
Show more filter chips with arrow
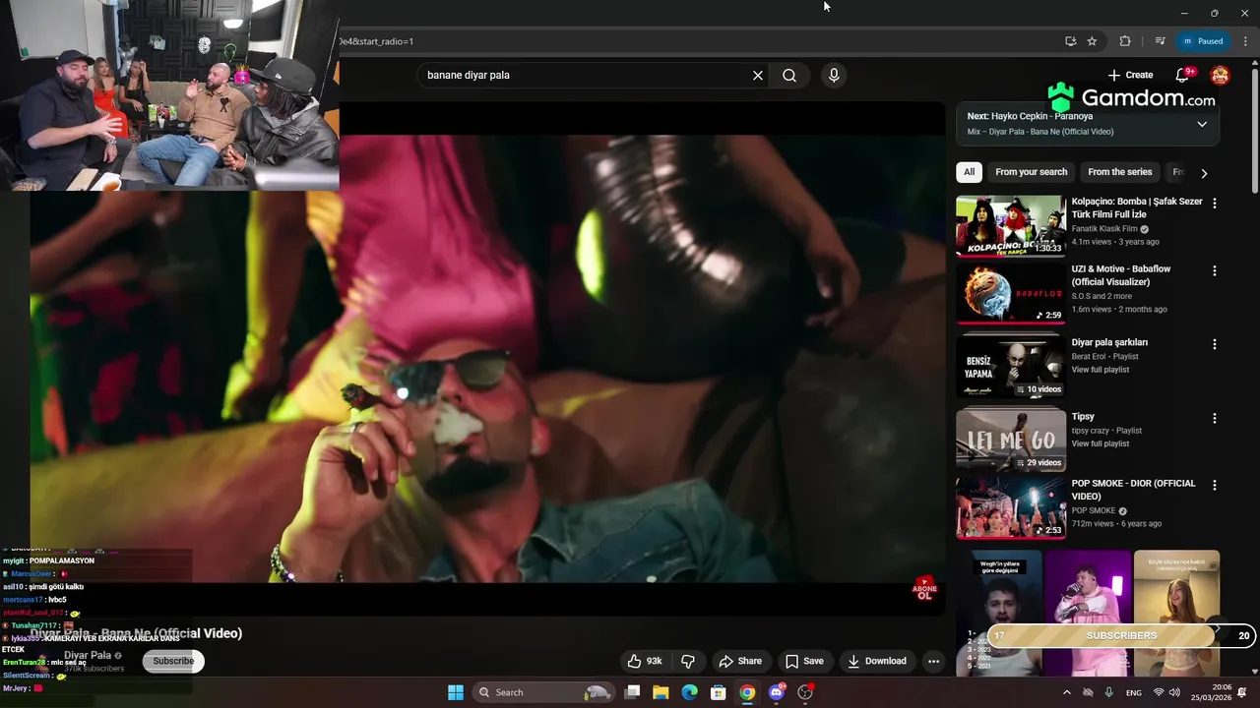[1204, 173]
